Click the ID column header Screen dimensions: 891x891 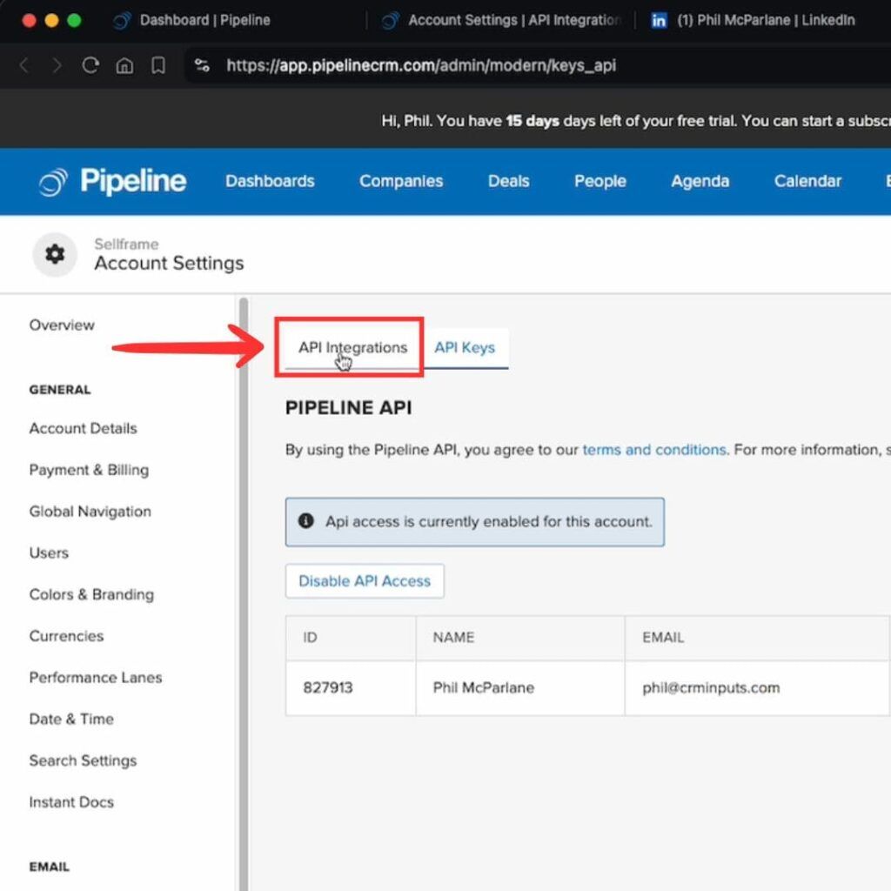(x=351, y=638)
